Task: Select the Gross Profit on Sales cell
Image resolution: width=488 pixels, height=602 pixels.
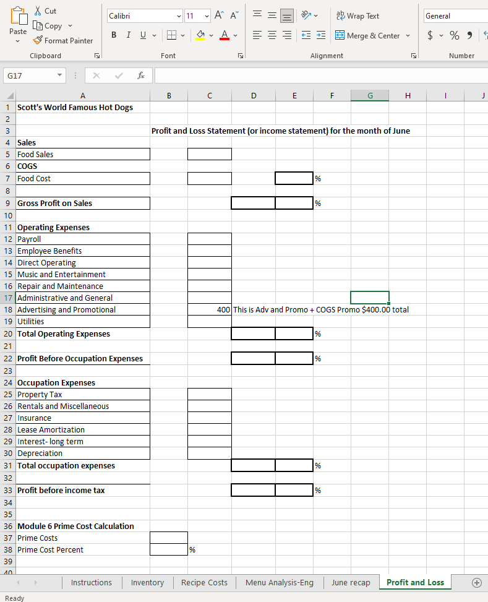Action: coord(83,203)
